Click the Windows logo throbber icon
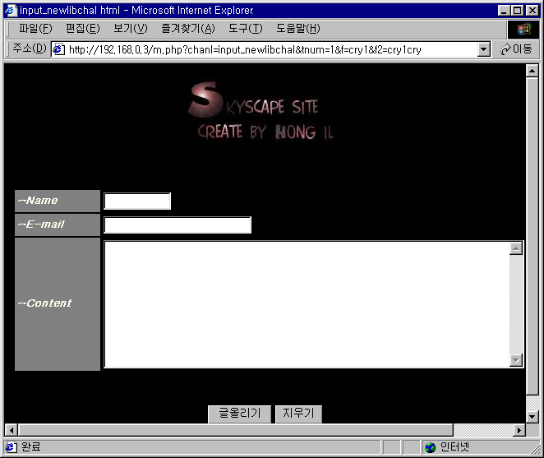Screen dimensions: 544x458 click(x=524, y=30)
